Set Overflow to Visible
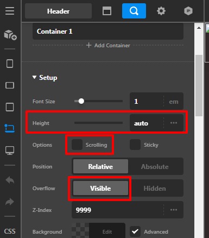This screenshot has height=238, width=209. point(100,188)
